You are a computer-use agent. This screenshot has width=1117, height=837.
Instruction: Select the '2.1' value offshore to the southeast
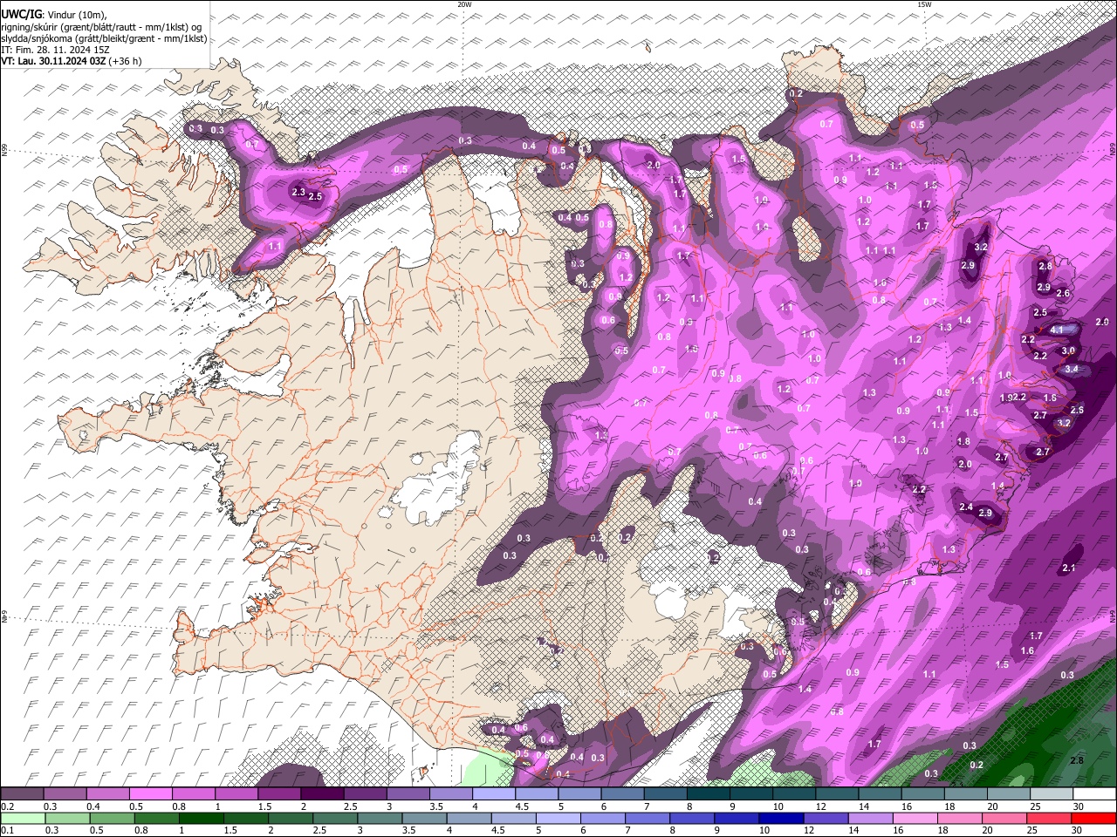(1069, 568)
